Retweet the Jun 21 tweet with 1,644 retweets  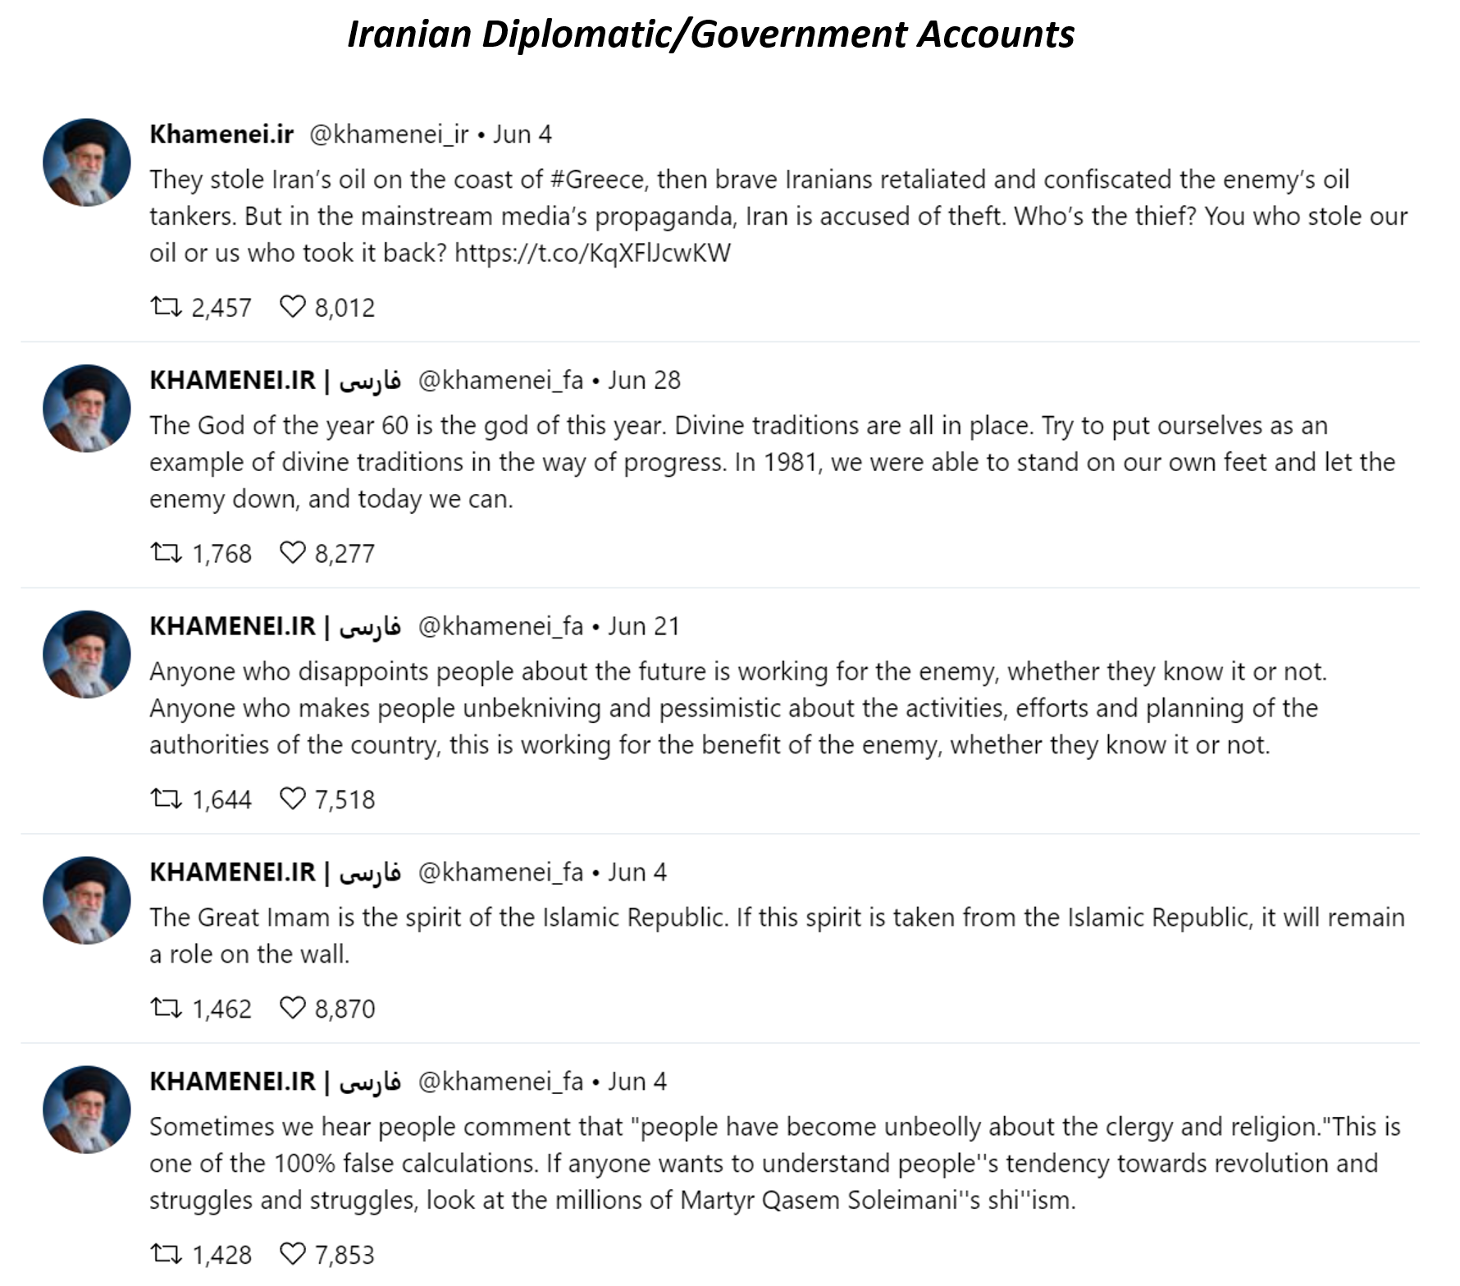(x=167, y=799)
